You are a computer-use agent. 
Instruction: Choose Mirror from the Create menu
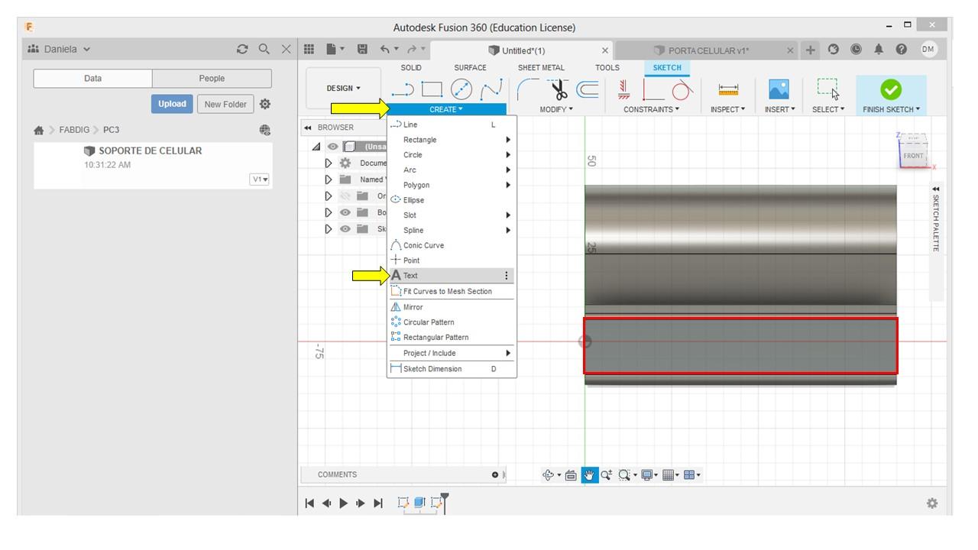point(451,307)
